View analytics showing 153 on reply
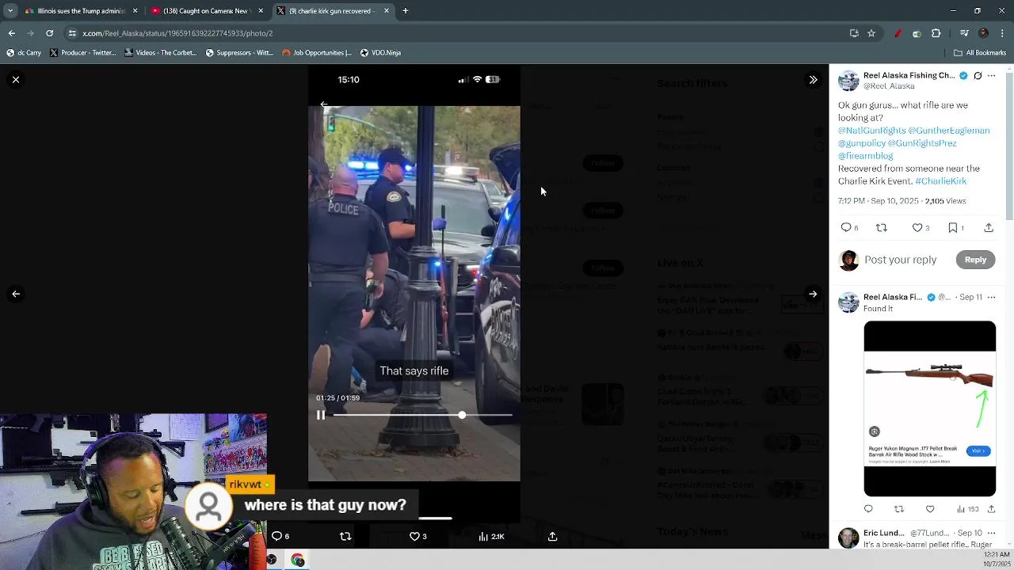This screenshot has width=1014, height=570. (967, 509)
